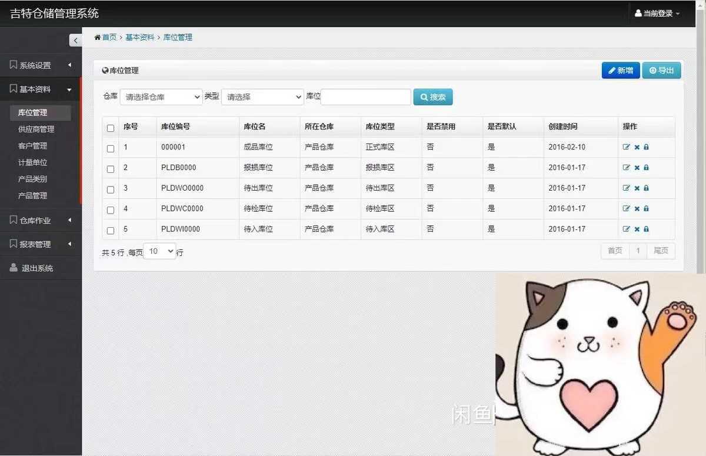Click the bookmark icon of 报表管理

coord(14,244)
